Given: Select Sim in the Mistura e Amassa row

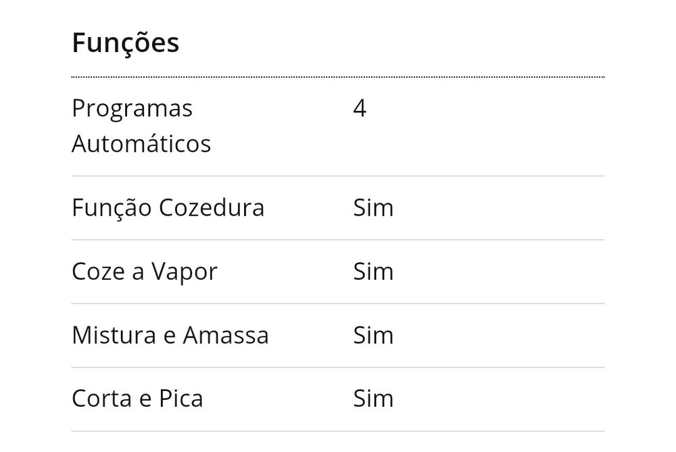Looking at the screenshot, I should coord(373,335).
